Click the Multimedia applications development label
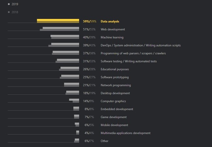The image size is (212, 147). click(x=125, y=133)
